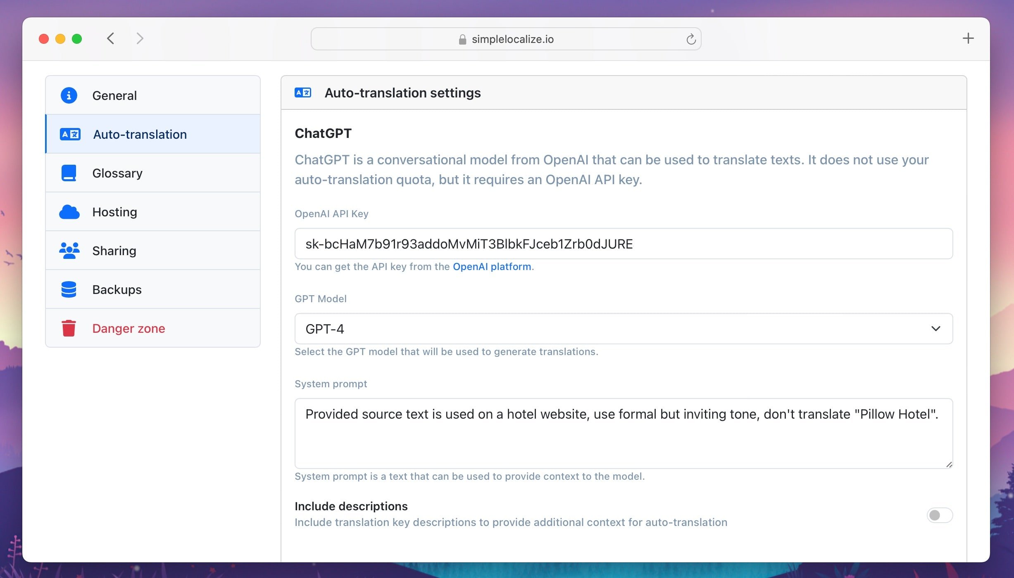The height and width of the screenshot is (578, 1014).
Task: Click the System prompt label
Action: 331,384
